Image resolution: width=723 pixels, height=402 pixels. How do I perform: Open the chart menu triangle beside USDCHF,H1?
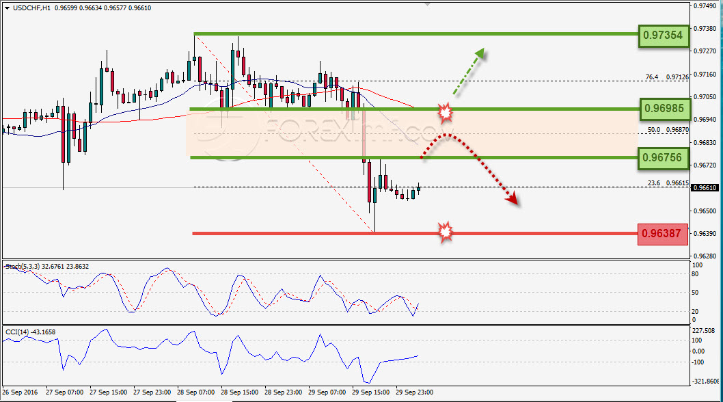click(x=7, y=8)
